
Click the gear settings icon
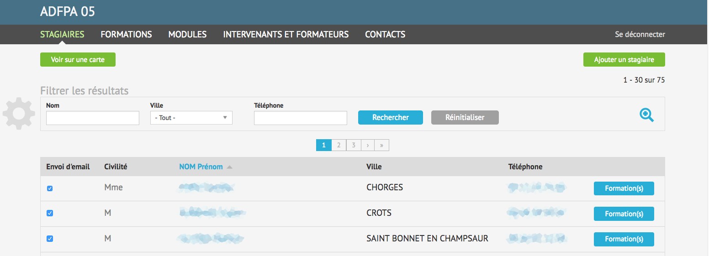pos(19,113)
